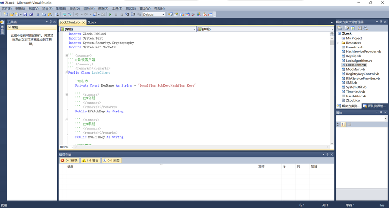Open HashServiceProvider.vb in Solution Explorer

(x=363, y=52)
